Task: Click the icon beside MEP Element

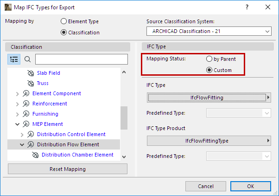Action: point(26,124)
